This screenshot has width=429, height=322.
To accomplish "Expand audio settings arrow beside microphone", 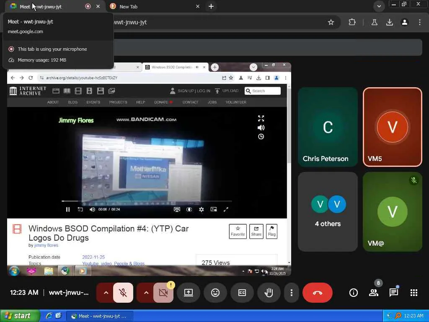I will point(106,293).
